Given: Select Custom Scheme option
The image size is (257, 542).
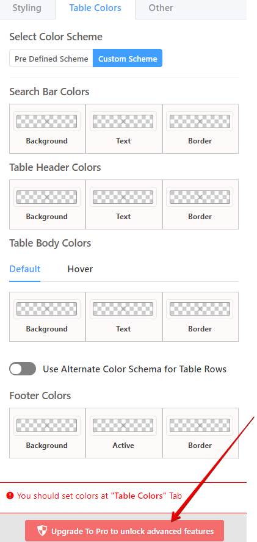Looking at the screenshot, I should coord(128,59).
